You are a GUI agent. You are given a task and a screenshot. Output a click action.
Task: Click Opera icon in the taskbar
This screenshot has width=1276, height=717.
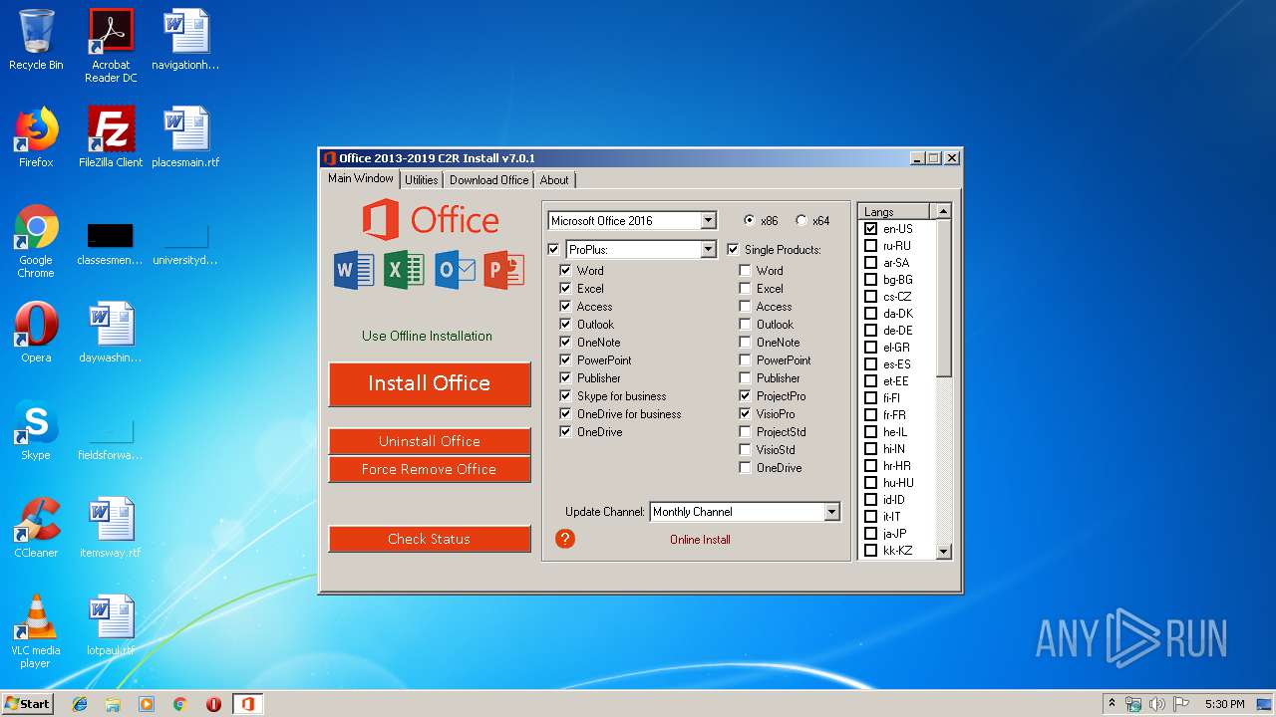tap(213, 704)
